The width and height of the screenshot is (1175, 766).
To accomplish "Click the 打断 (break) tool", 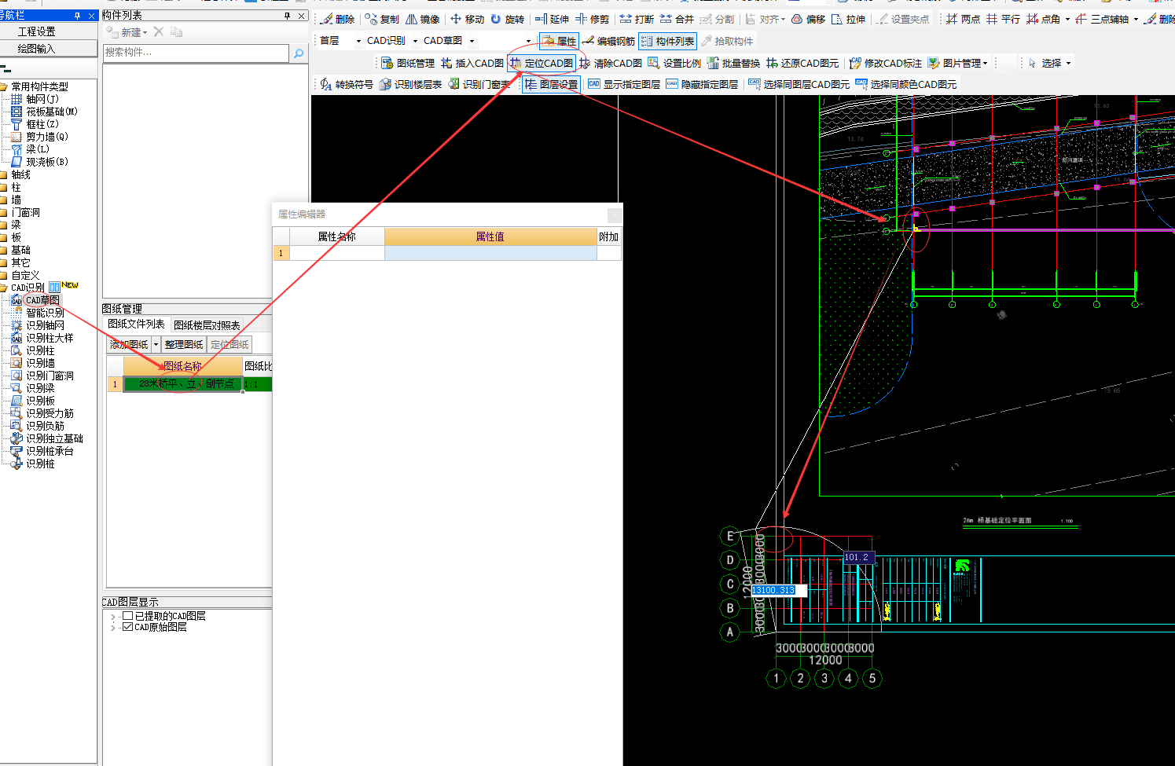I will pos(637,19).
